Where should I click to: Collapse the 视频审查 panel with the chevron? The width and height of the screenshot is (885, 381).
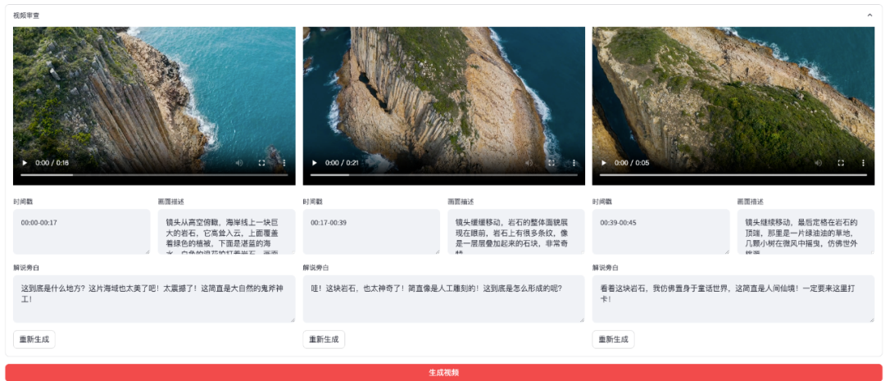tap(869, 16)
